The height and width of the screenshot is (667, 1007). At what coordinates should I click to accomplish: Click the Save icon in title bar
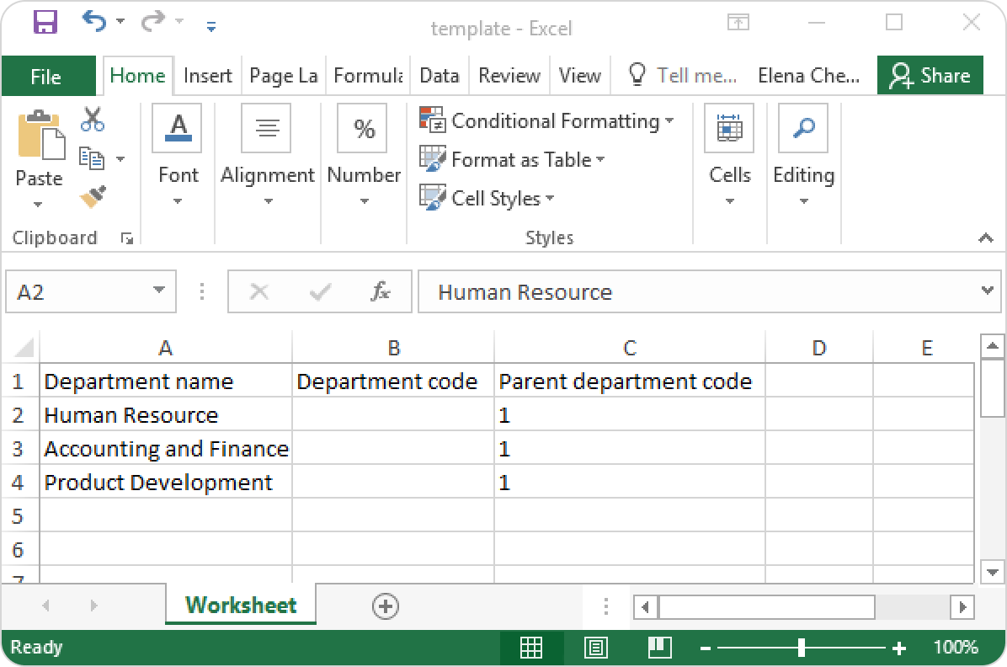click(x=45, y=23)
